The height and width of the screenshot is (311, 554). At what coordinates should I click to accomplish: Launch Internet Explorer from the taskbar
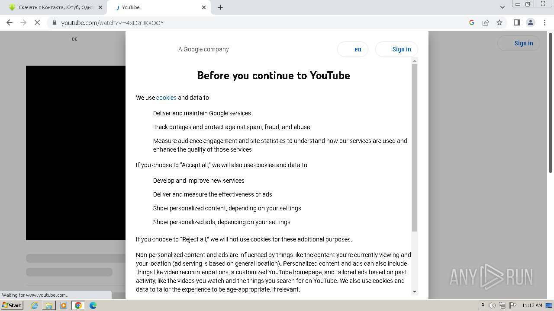(35, 305)
